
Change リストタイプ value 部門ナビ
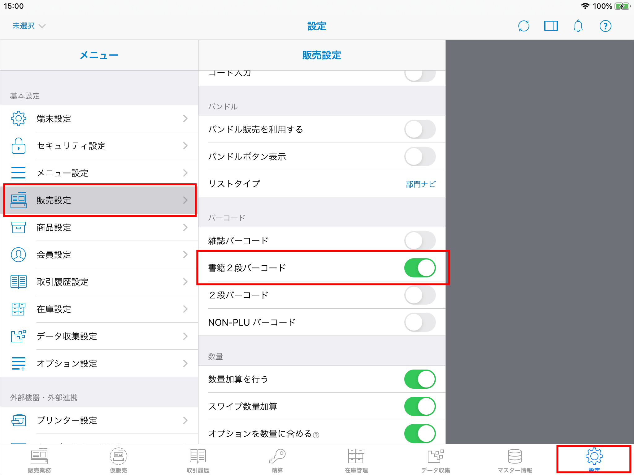pyautogui.click(x=421, y=184)
